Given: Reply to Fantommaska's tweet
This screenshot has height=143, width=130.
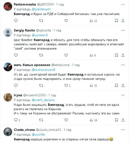Looking at the screenshot, I should pos(16,21).
